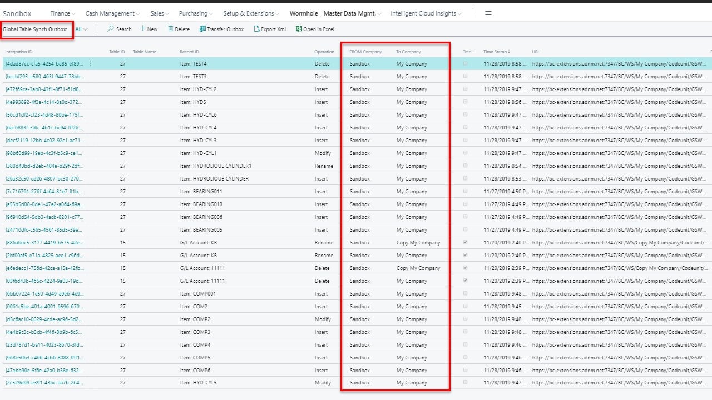Click Modify operation in COMP2 row

coord(323,319)
